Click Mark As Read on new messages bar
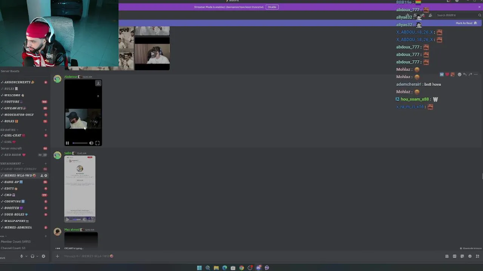The image size is (483, 271). click(x=466, y=23)
